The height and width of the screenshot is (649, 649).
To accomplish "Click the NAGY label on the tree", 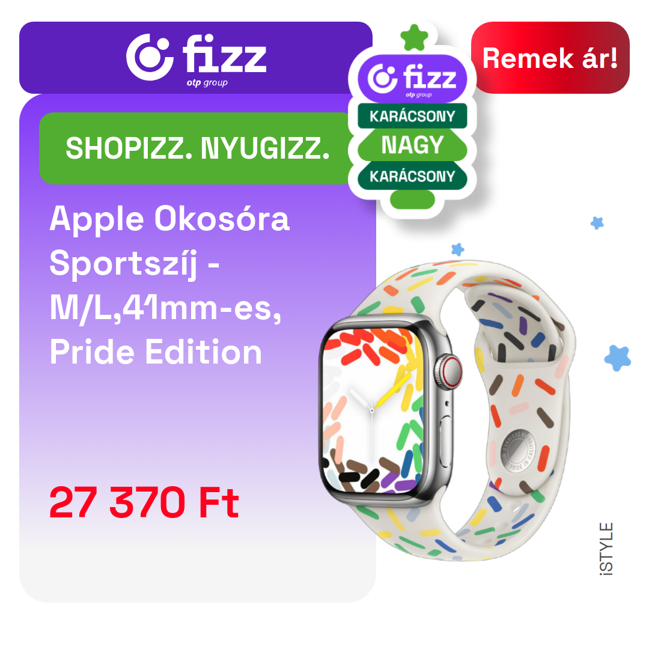I will [x=412, y=145].
